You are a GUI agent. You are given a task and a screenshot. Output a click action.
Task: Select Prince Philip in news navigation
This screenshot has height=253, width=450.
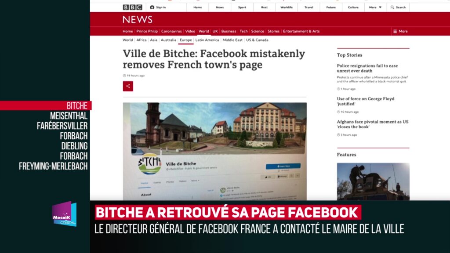pos(147,31)
